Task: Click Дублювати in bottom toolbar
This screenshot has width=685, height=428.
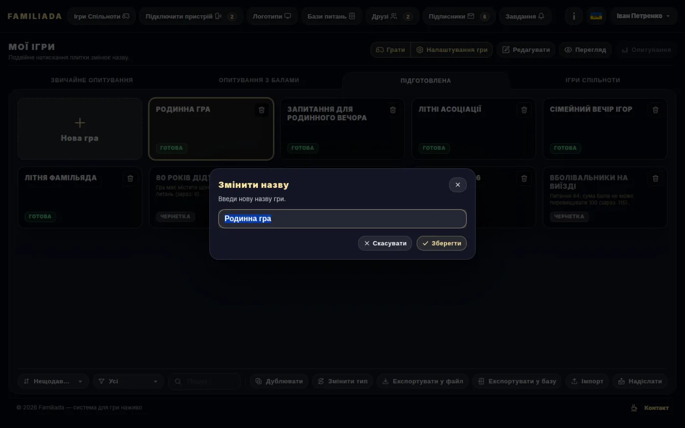Action: (x=279, y=382)
